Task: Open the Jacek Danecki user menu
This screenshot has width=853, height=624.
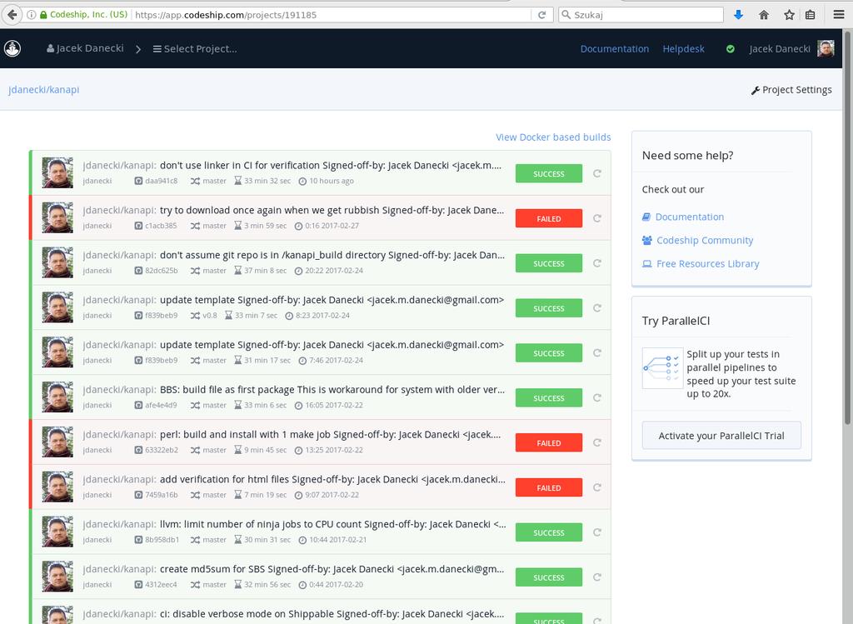Action: 780,49
